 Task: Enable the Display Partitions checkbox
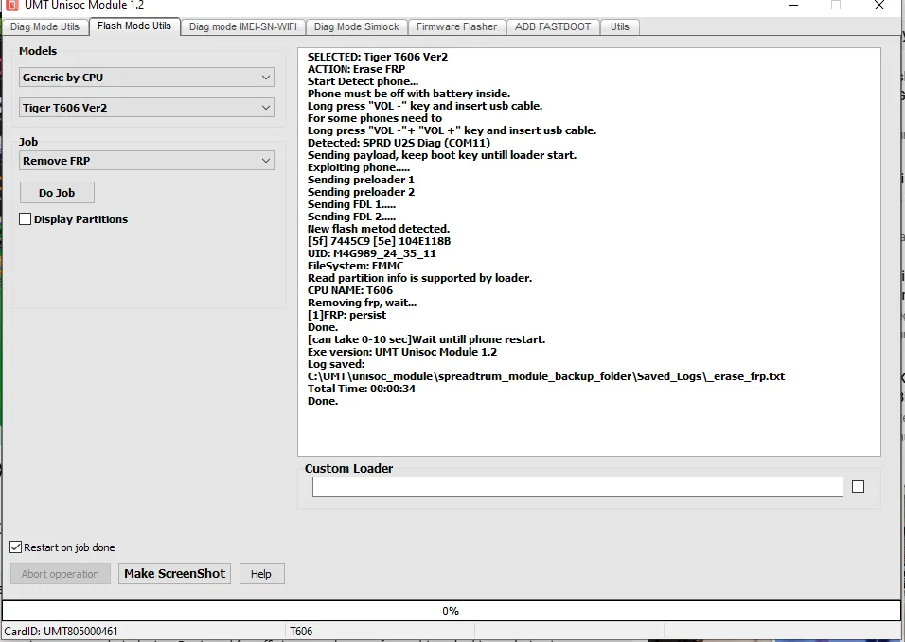tap(26, 219)
